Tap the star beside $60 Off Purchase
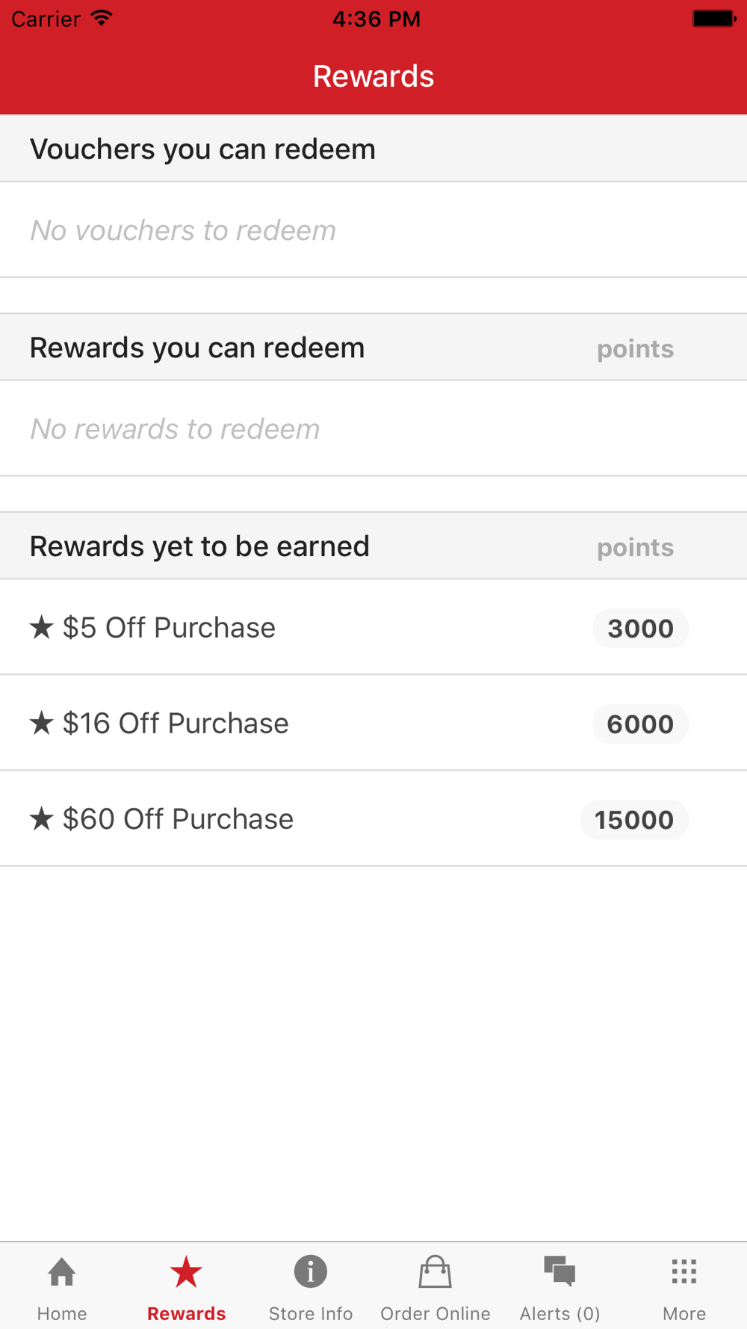 tap(42, 819)
